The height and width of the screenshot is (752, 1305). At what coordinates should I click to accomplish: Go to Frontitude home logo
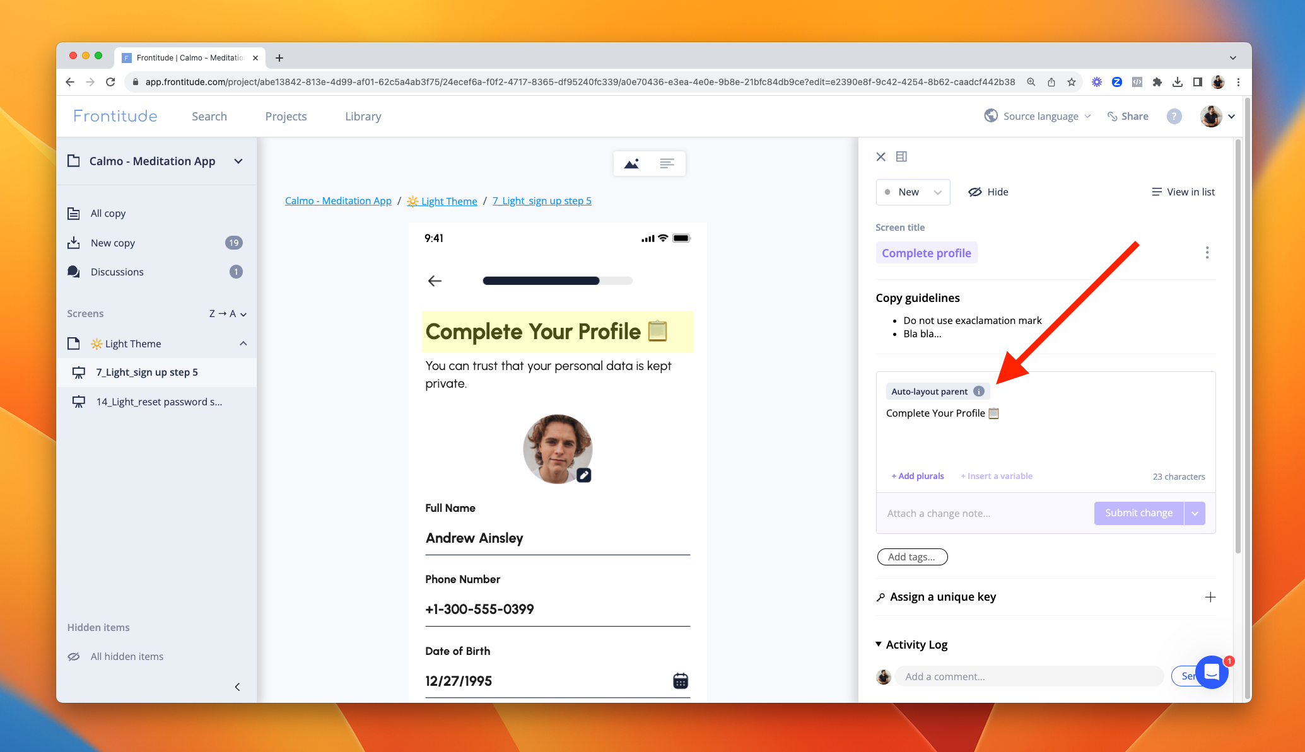[115, 117]
